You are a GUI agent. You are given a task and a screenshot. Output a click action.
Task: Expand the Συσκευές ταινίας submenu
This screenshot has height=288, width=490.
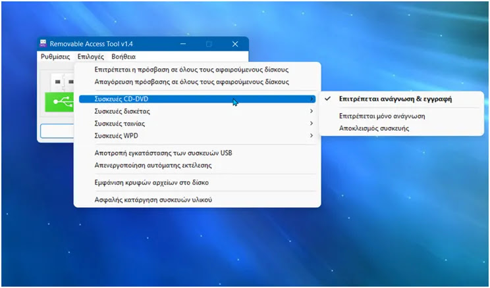coord(197,124)
